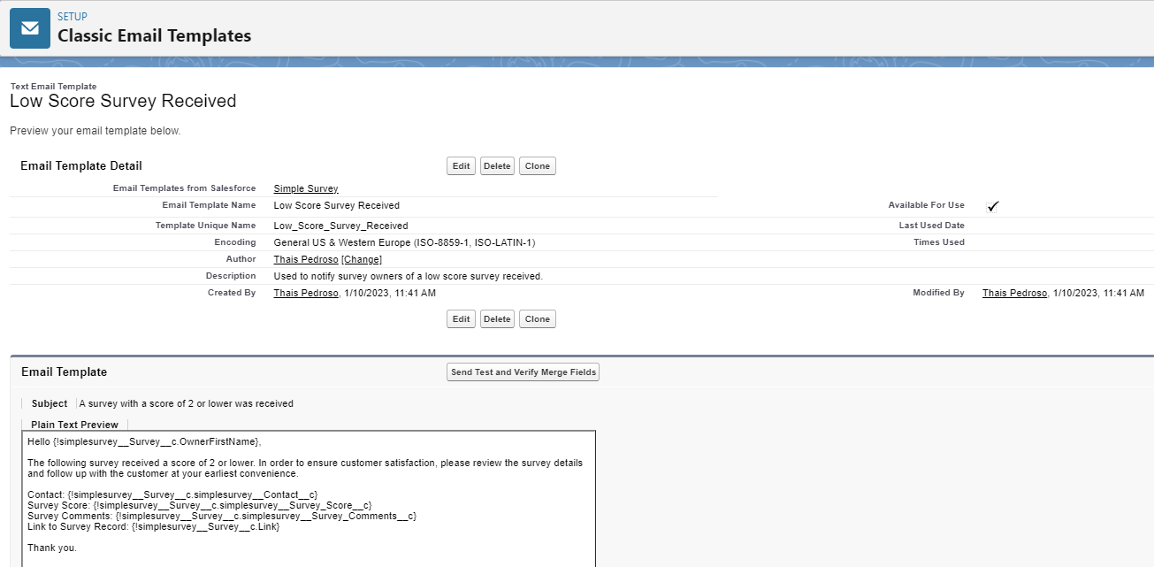Viewport: 1154px width, 567px height.
Task: Click the [Change] author link
Action: point(362,259)
